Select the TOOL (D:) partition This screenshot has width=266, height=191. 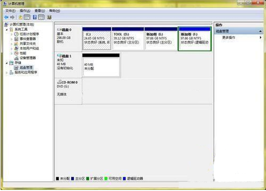(128, 39)
